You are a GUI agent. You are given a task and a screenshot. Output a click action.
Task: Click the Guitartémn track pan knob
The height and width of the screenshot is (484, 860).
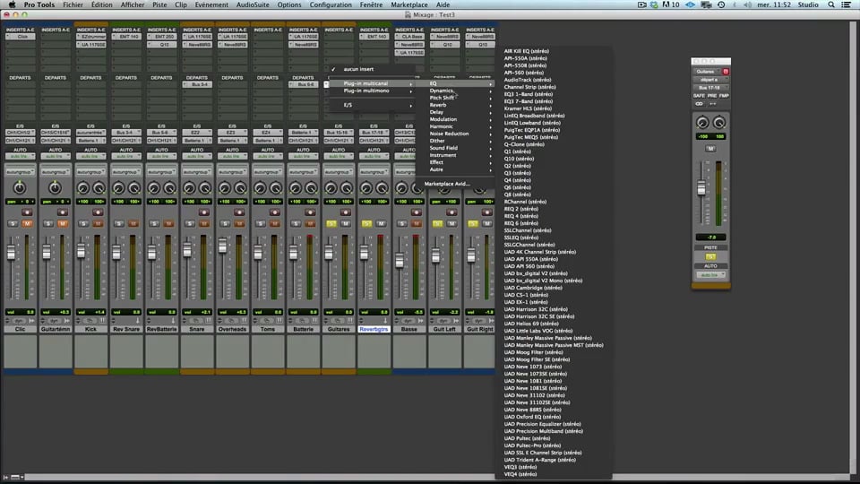click(55, 188)
